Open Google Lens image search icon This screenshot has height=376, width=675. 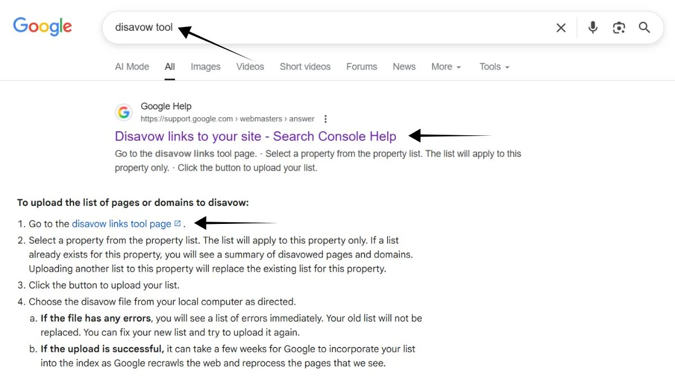[619, 27]
